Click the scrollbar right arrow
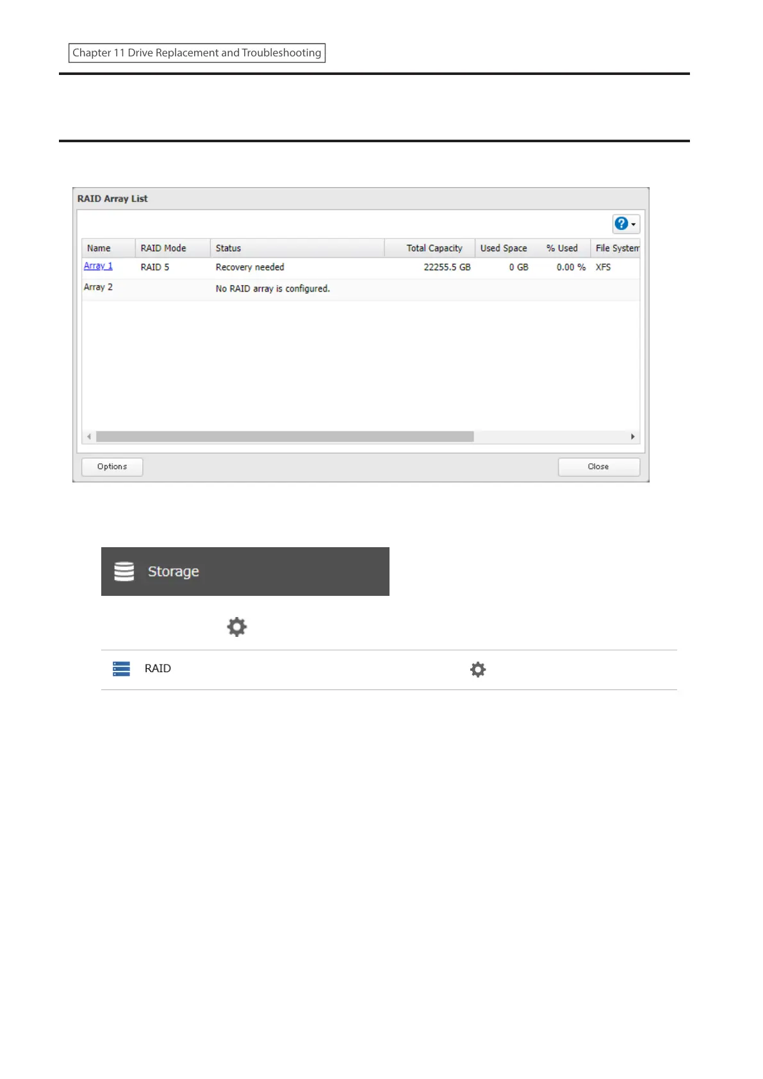 click(x=633, y=436)
